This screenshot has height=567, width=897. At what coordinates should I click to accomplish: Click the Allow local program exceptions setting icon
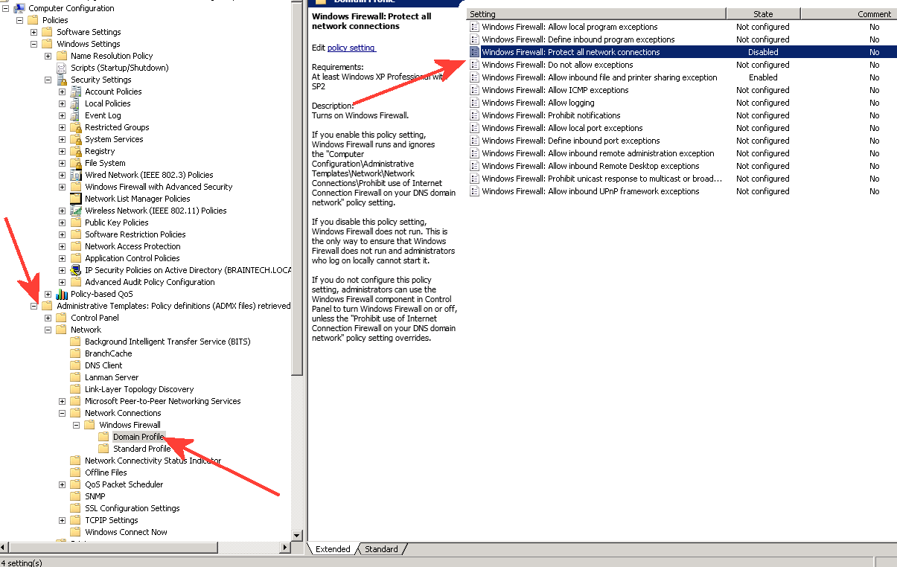coord(474,27)
